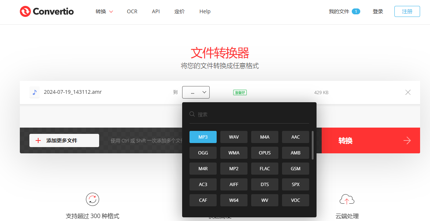Click the format list scrollbar
The height and width of the screenshot is (221, 430).
pos(312,145)
